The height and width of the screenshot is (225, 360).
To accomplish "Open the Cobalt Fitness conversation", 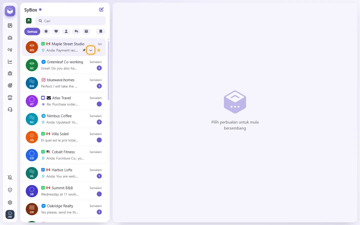I will (64, 155).
